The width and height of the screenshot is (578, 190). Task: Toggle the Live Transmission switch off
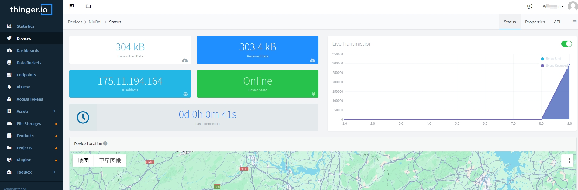click(566, 44)
